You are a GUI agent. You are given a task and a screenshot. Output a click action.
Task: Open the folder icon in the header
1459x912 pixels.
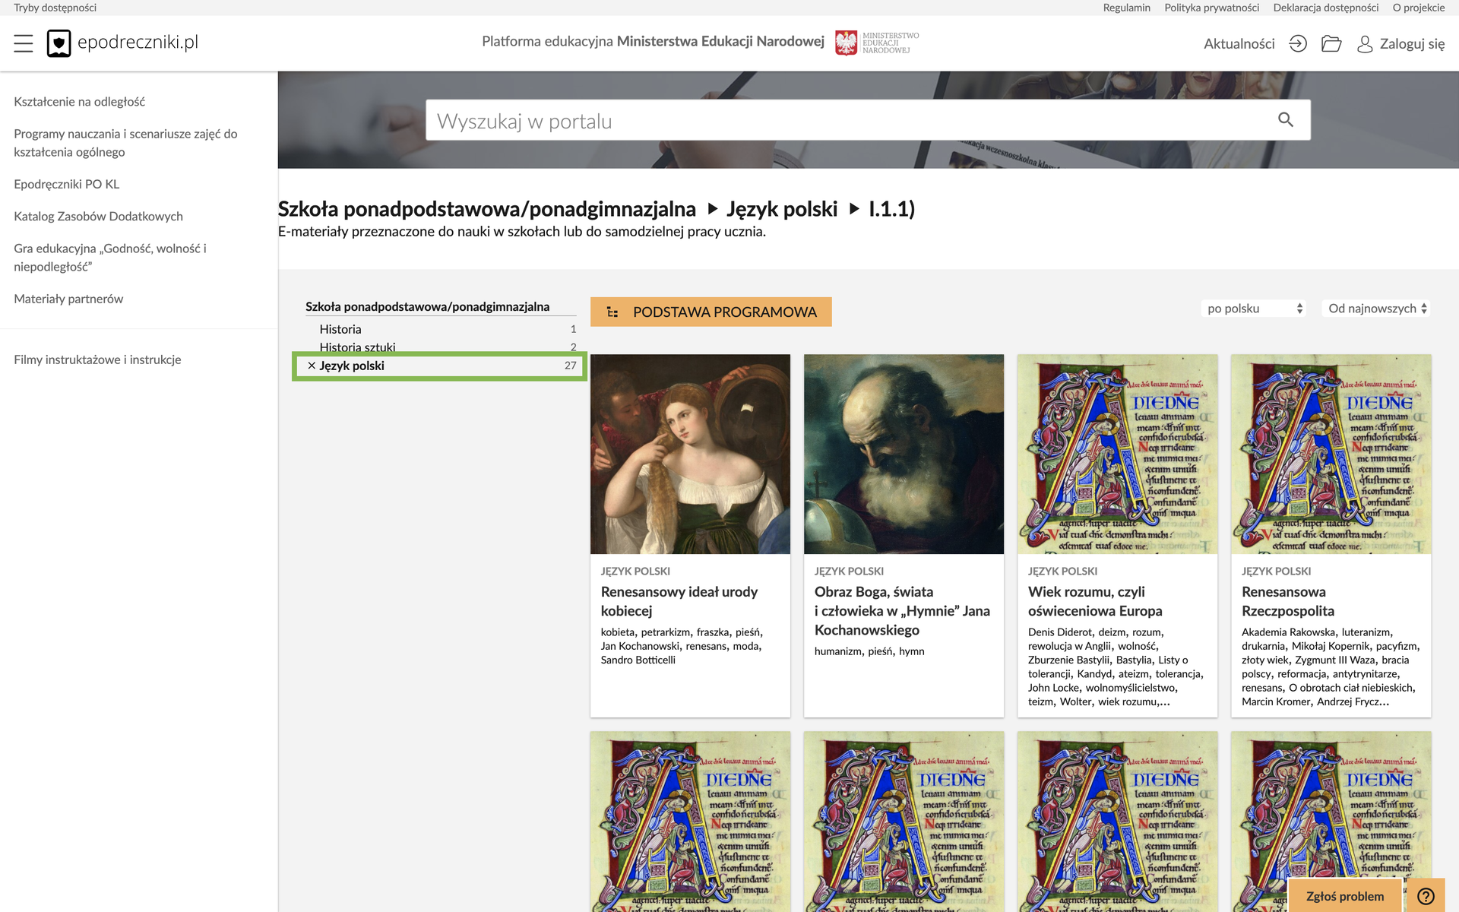click(1331, 43)
